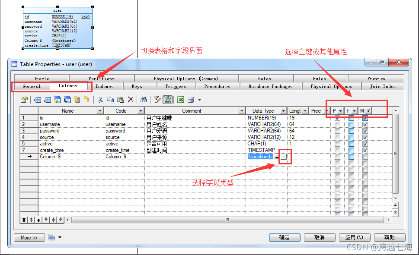
Task: Open the P column header dropdown
Action: pyautogui.click(x=340, y=111)
